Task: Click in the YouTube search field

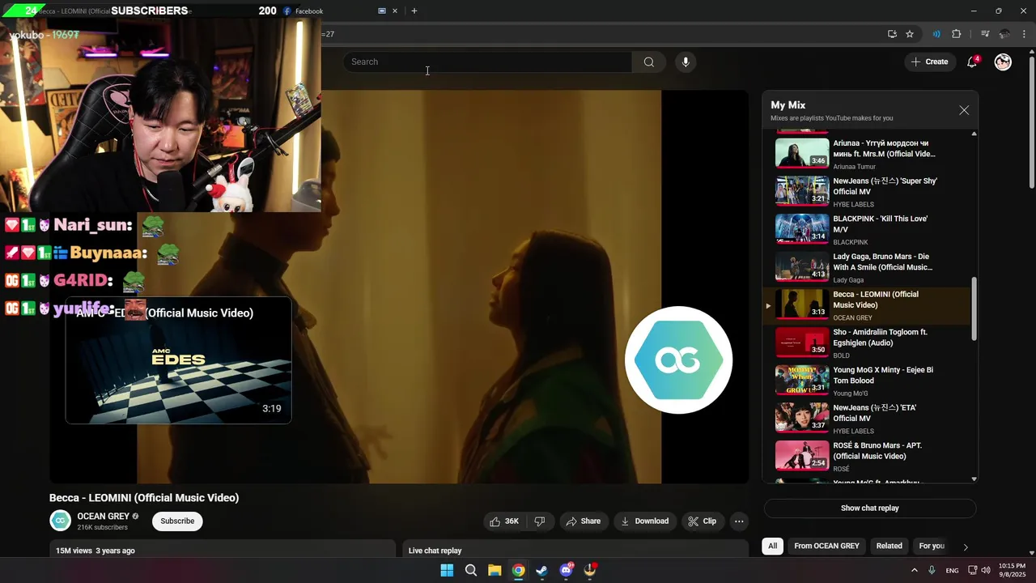Action: coord(487,62)
